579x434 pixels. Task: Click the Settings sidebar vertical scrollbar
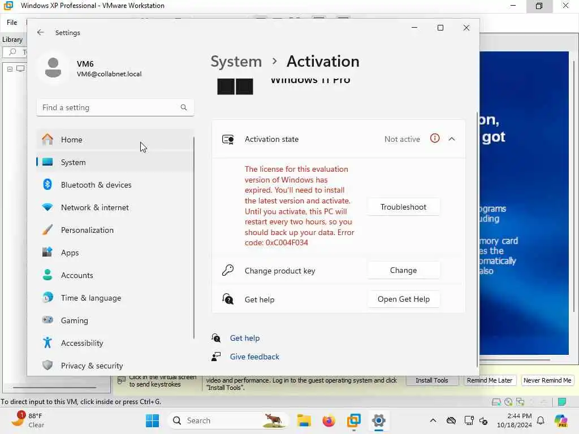point(194,238)
